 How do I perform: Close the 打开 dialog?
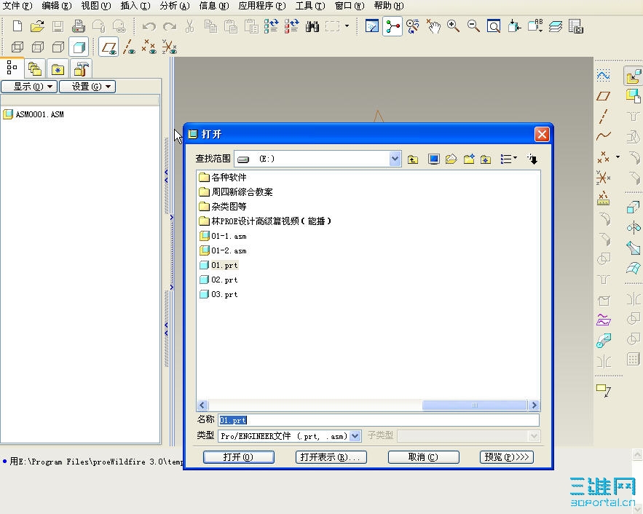[542, 134]
